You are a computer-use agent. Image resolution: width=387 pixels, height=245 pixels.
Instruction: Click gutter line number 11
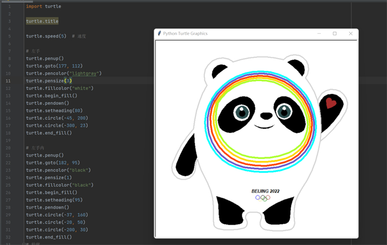(8, 81)
